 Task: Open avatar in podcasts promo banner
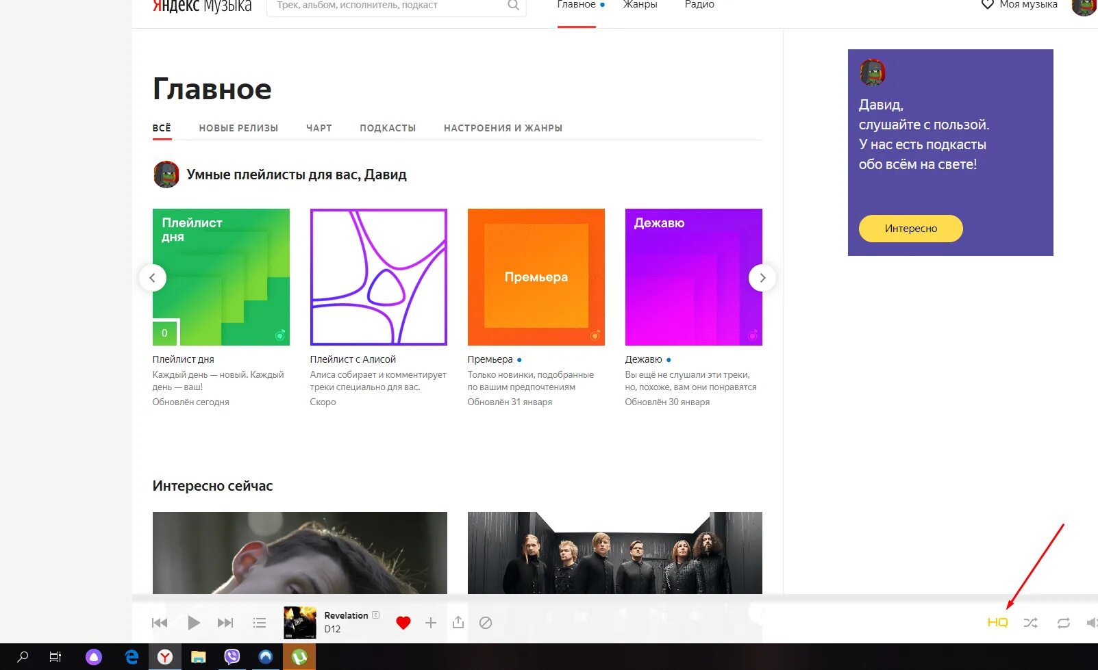click(873, 73)
